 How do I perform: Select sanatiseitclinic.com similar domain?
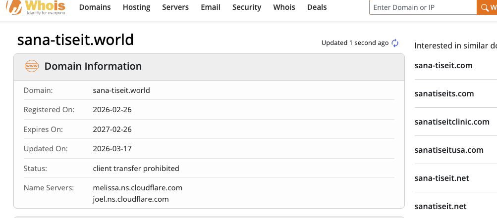pos(452,122)
